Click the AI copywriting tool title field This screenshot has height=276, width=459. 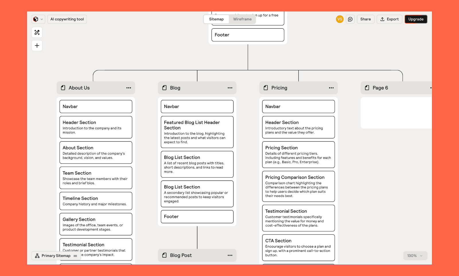[x=67, y=19]
